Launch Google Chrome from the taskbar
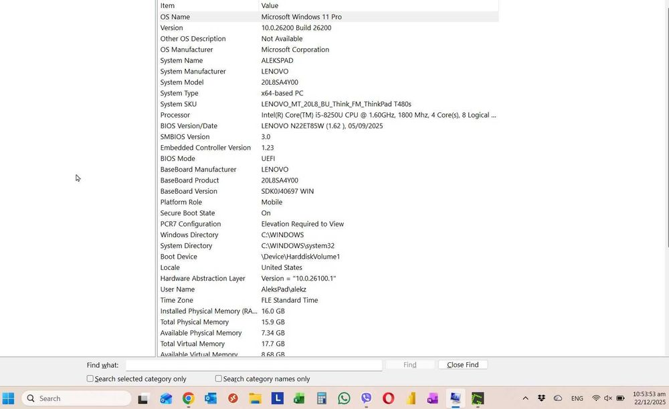669x409 pixels. pyautogui.click(x=188, y=398)
